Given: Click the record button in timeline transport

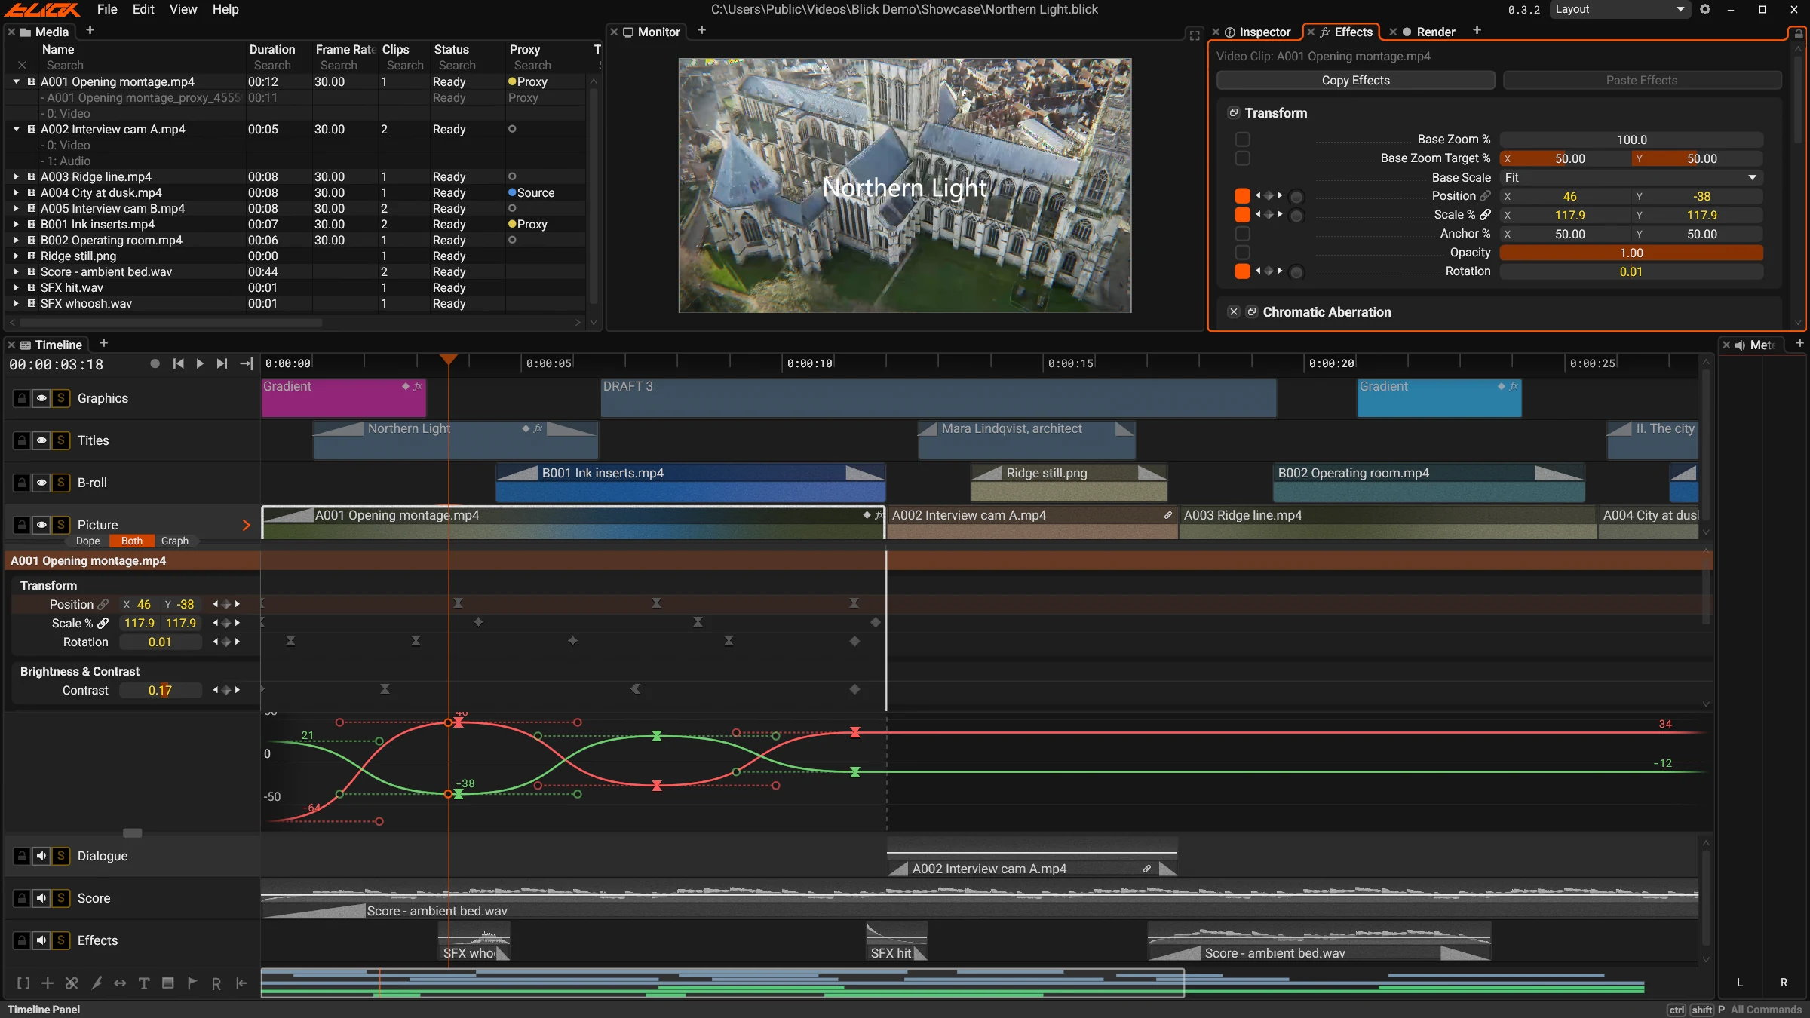Looking at the screenshot, I should point(155,363).
